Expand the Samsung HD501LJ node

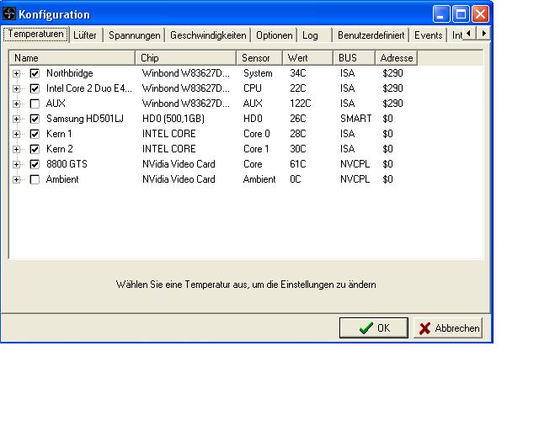pyautogui.click(x=16, y=119)
